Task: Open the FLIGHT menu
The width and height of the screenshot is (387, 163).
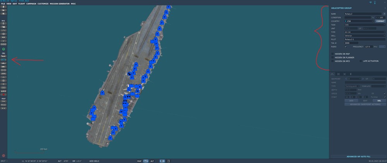Action: coord(21,4)
